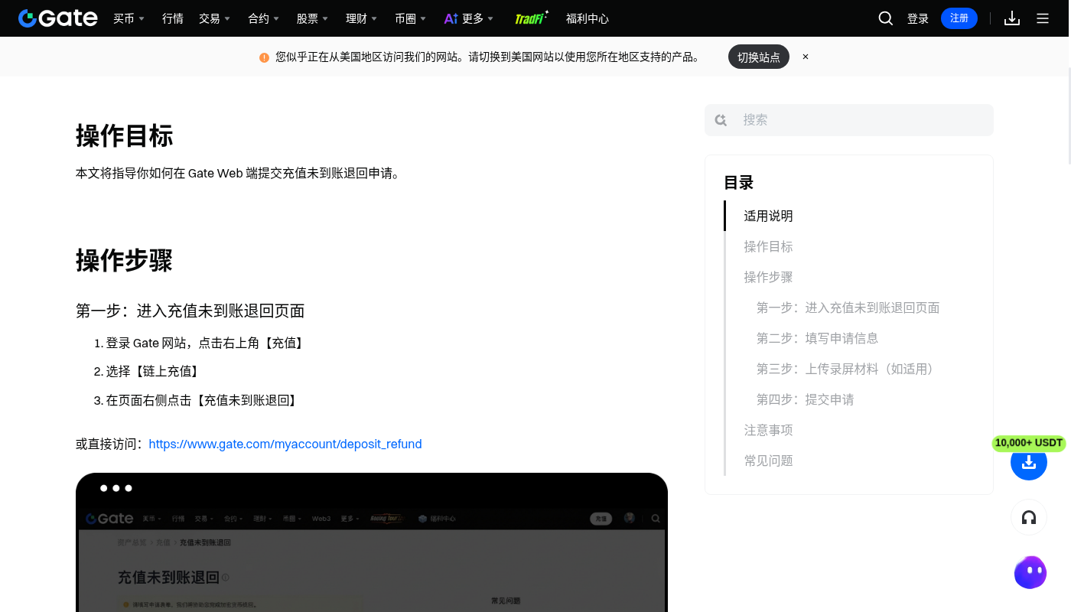Click the blue 注册 button
Viewport: 1071px width, 612px height.
coord(959,18)
